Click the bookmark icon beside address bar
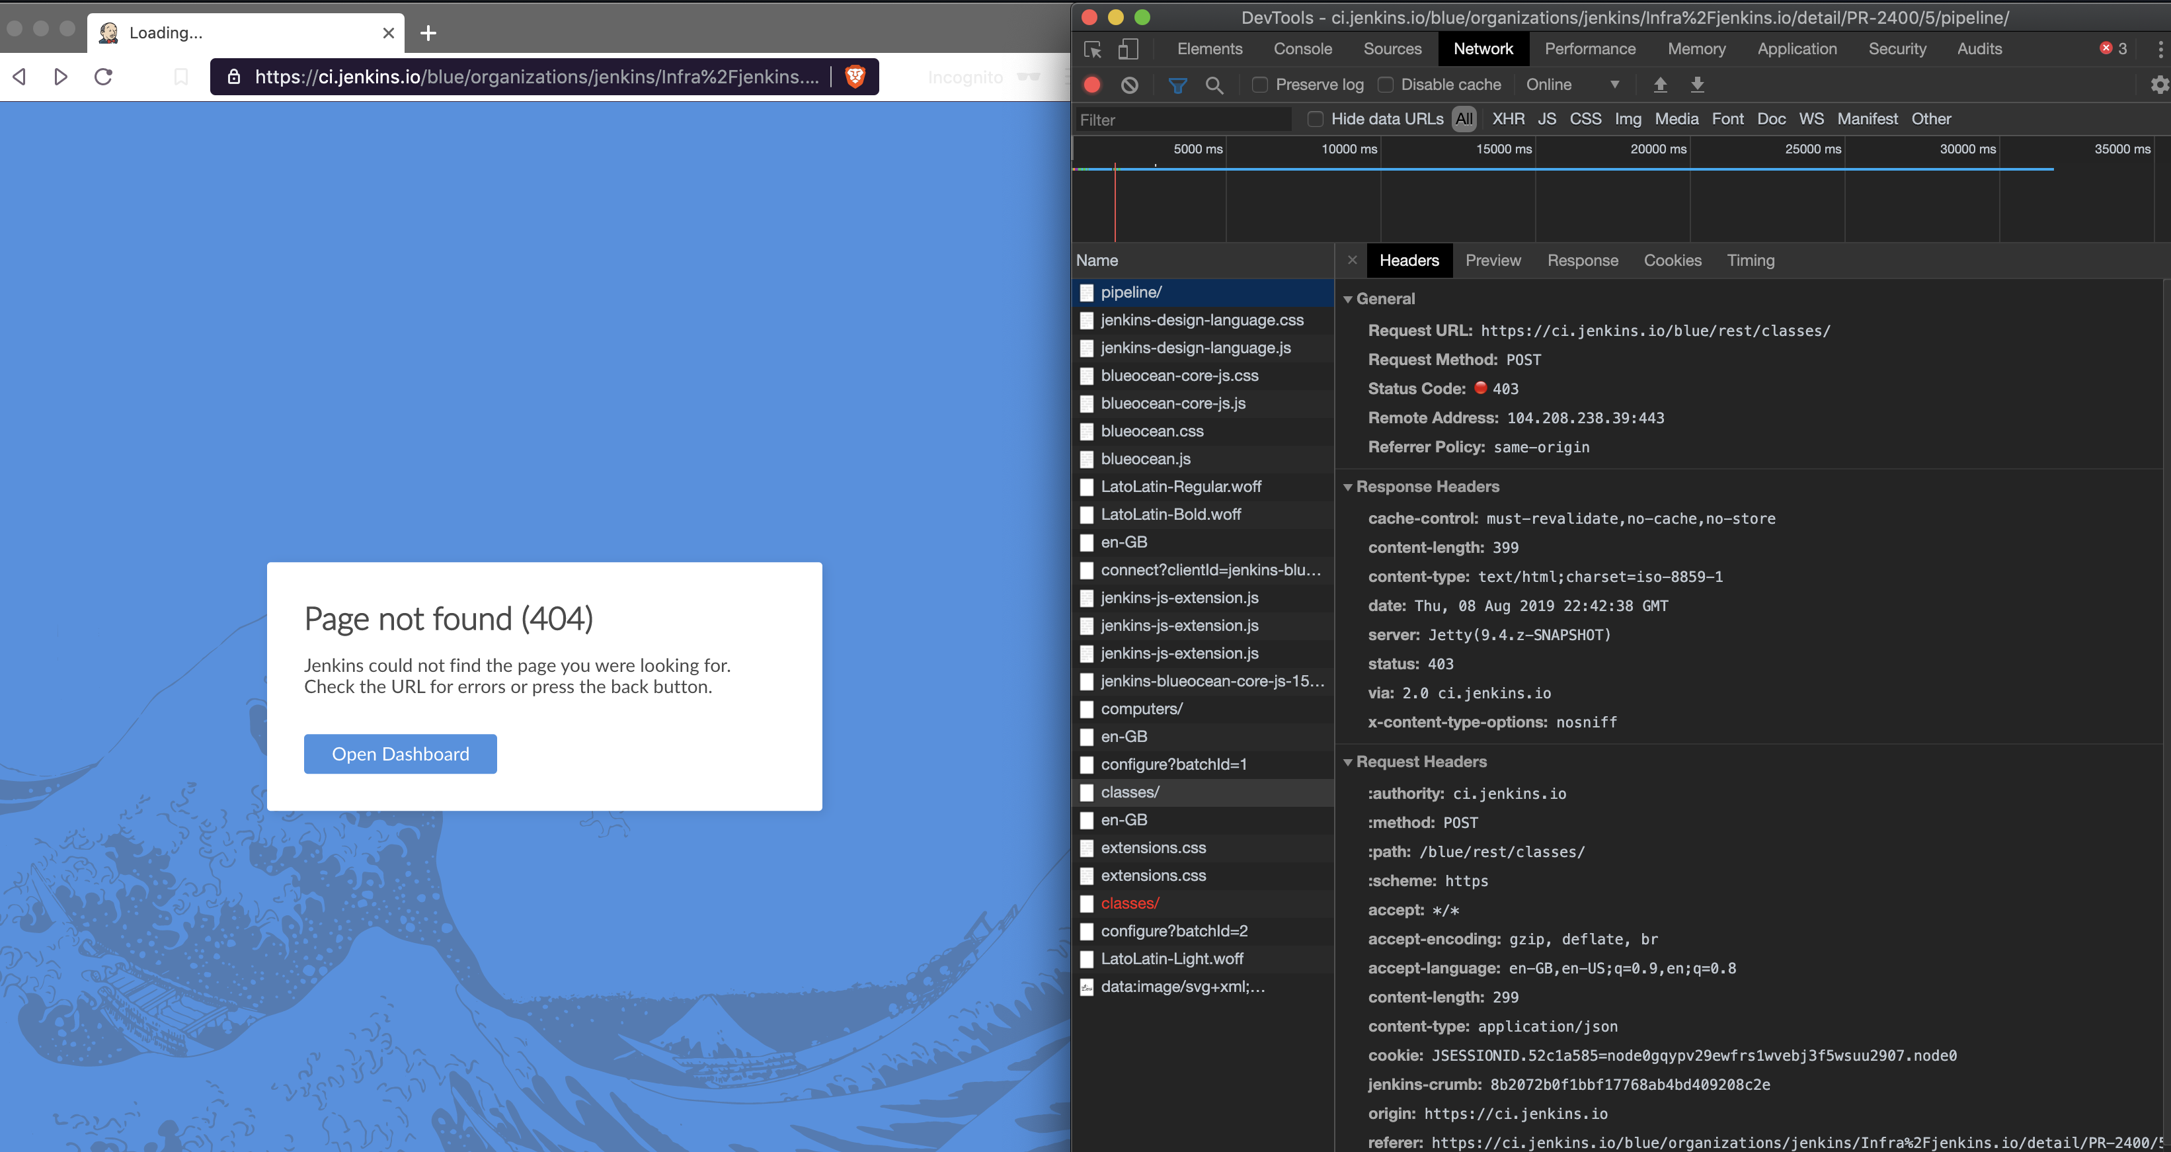 coord(180,77)
